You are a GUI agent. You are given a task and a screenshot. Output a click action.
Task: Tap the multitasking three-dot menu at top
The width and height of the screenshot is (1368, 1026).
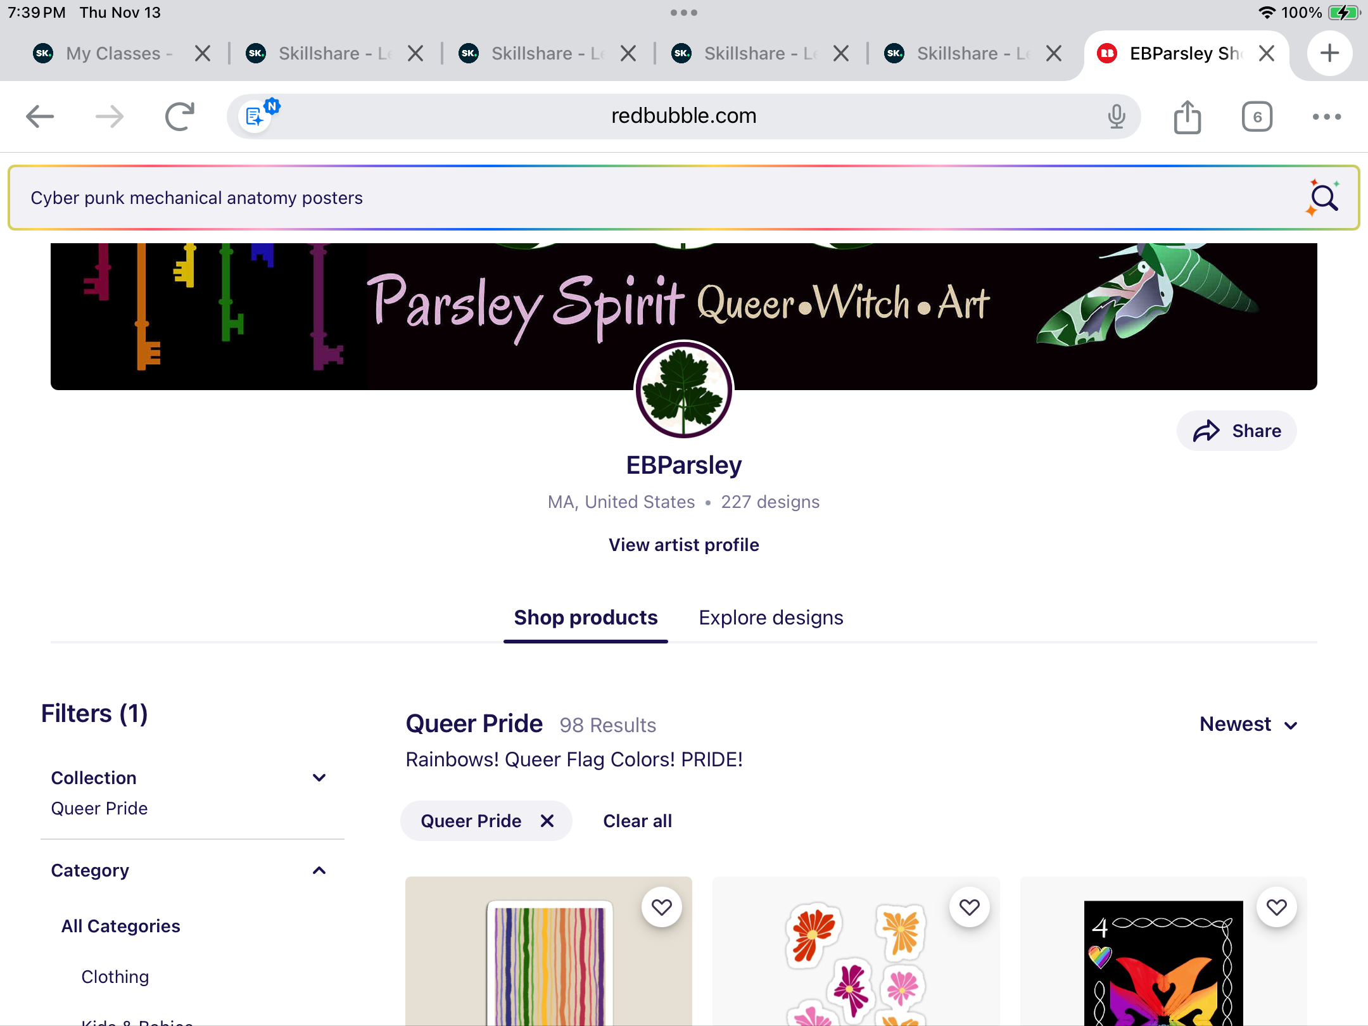pos(684,13)
